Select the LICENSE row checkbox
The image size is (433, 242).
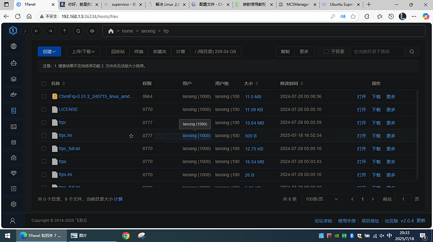click(44, 109)
